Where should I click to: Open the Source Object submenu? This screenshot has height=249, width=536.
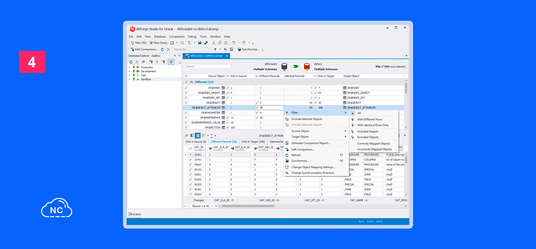pos(316,131)
